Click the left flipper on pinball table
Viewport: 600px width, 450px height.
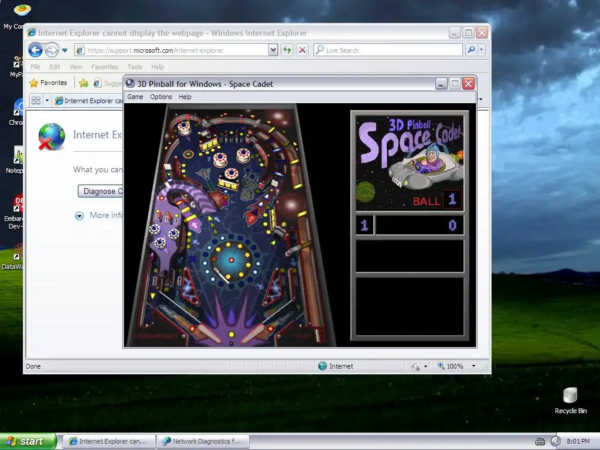tap(206, 333)
